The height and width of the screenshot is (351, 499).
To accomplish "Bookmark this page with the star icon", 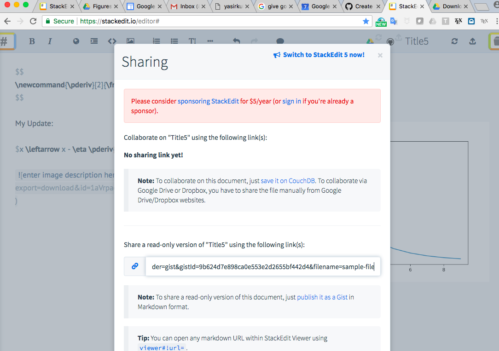I will click(x=366, y=21).
